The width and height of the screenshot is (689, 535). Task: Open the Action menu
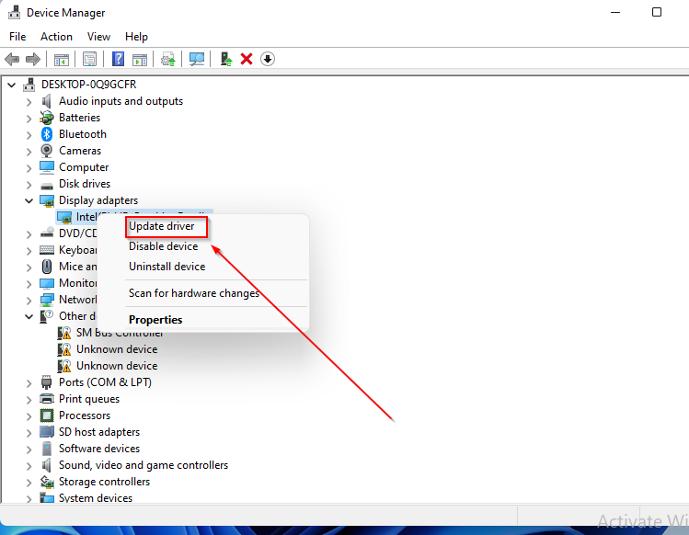[56, 37]
